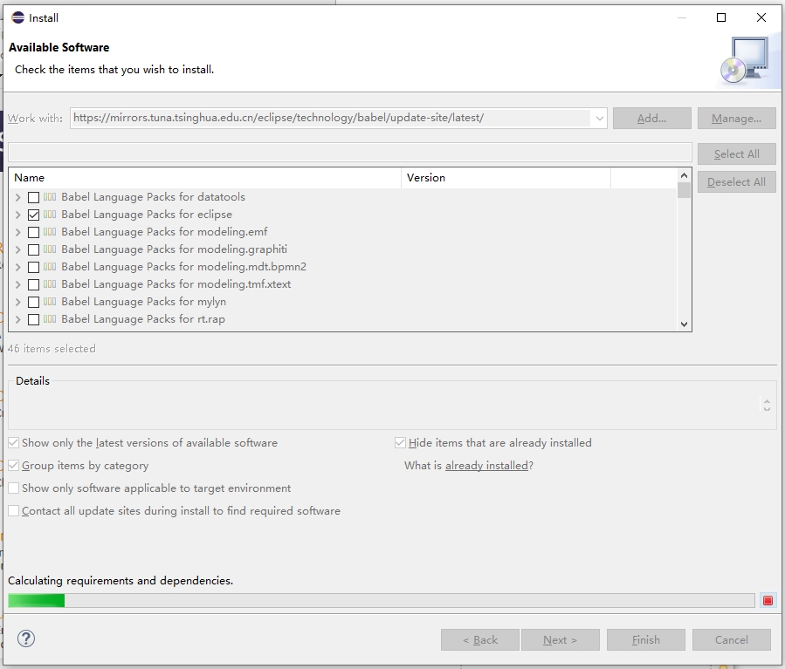Open the already installed link

click(x=486, y=466)
